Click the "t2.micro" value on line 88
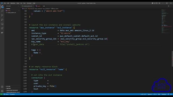The image size is (173, 97). click(65, 33)
